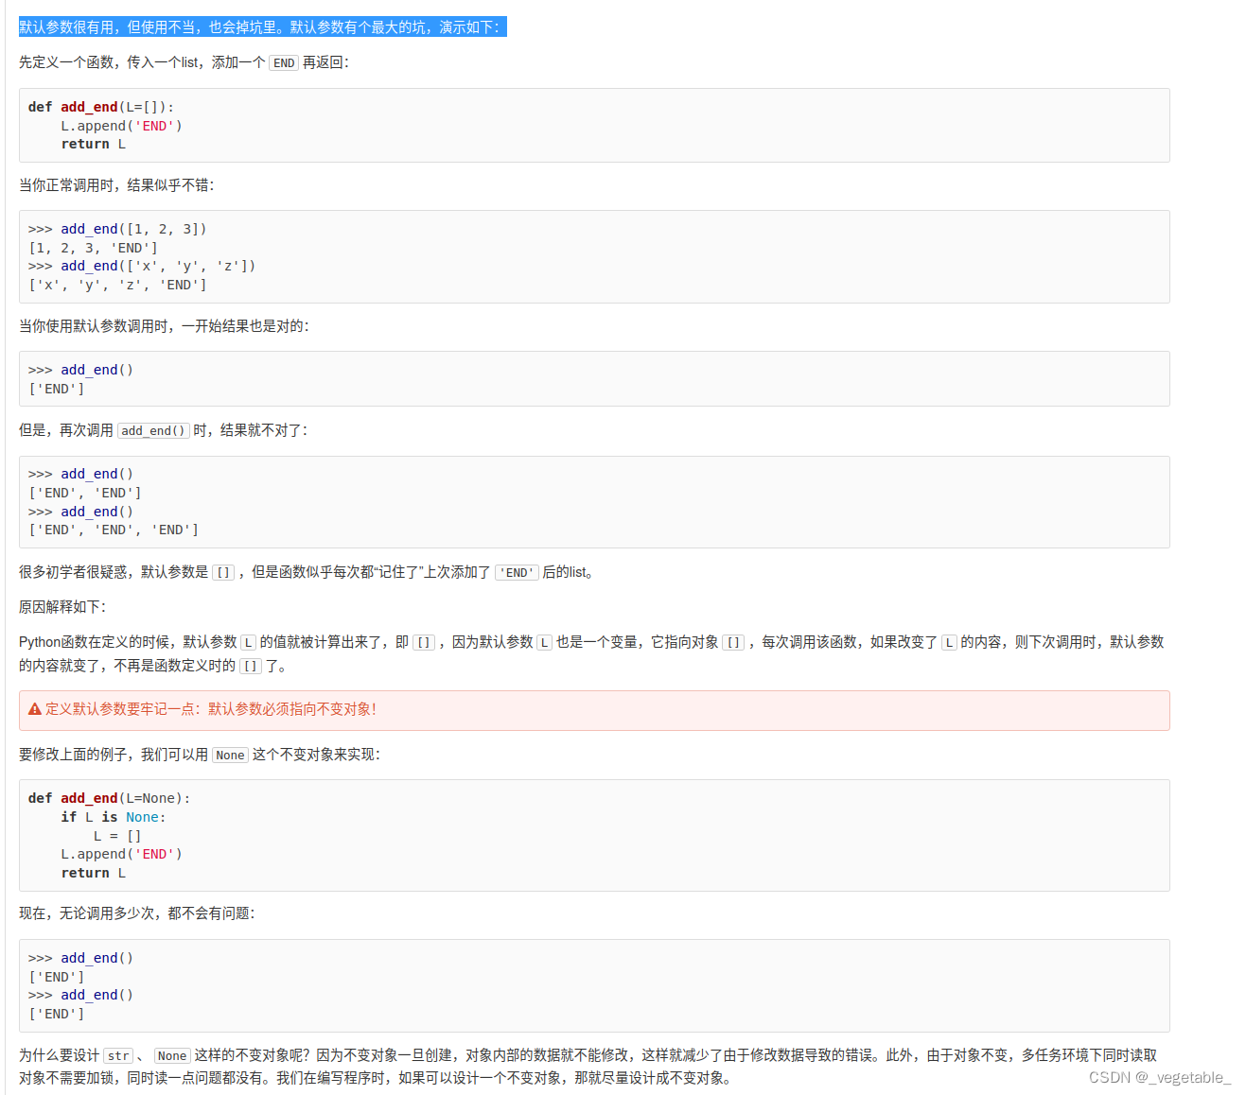This screenshot has height=1095, width=1246.
Task: Click the code line def add_end(L=[]):
Action: tap(101, 107)
